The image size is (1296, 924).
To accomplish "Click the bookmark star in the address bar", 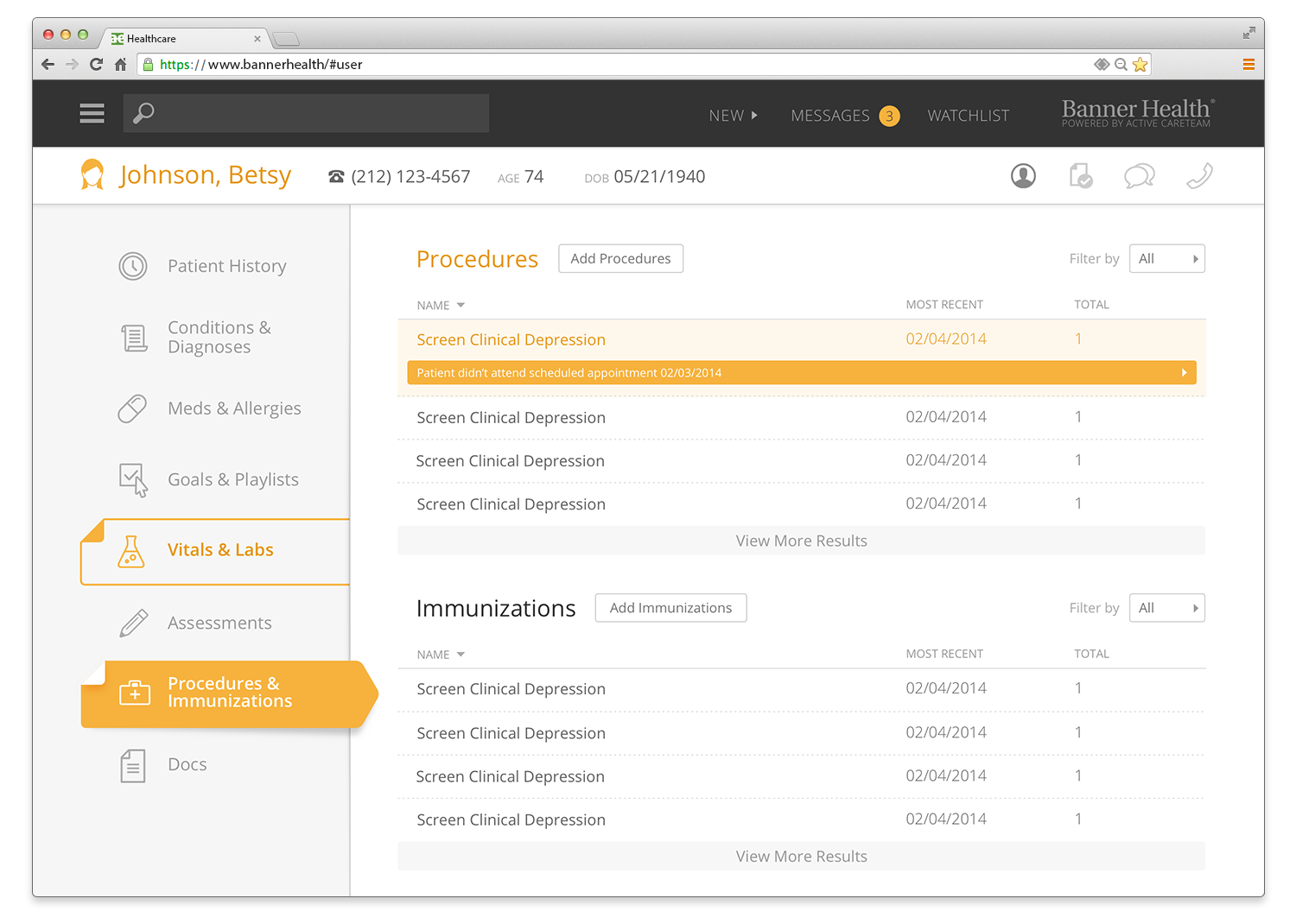I will pos(1140,64).
